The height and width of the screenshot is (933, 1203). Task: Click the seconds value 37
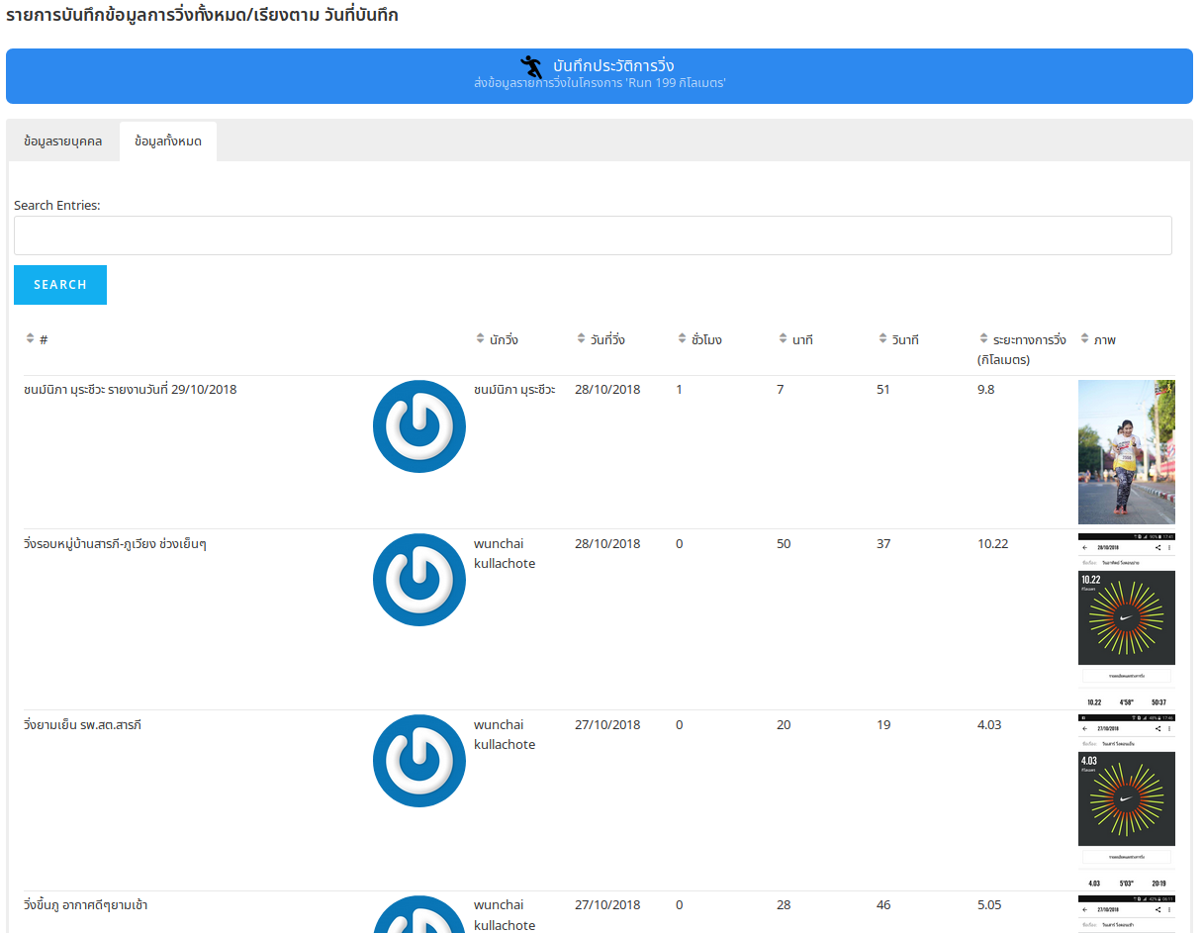(883, 544)
